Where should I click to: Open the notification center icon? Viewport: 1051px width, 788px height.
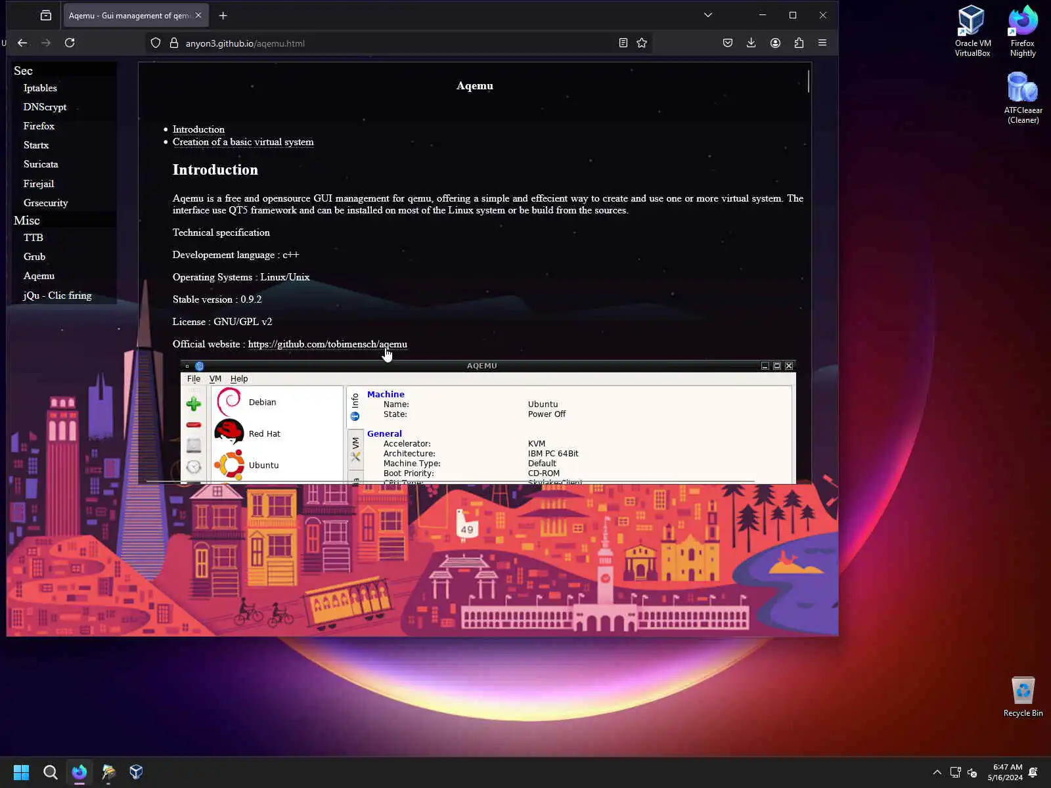tap(1033, 772)
